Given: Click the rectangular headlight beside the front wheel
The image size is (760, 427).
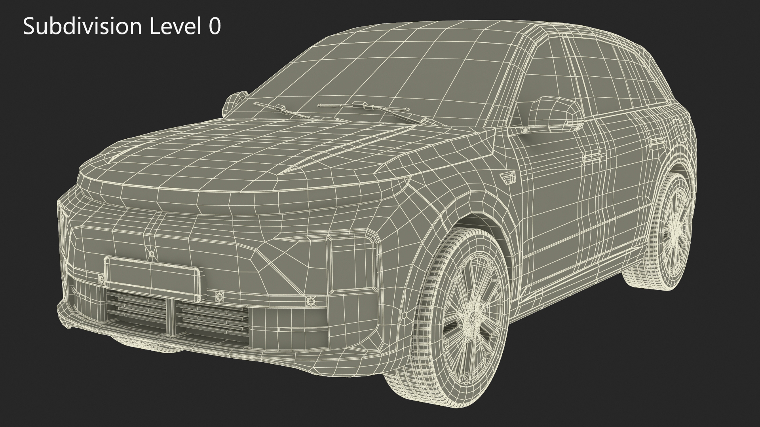Looking at the screenshot, I should [353, 263].
